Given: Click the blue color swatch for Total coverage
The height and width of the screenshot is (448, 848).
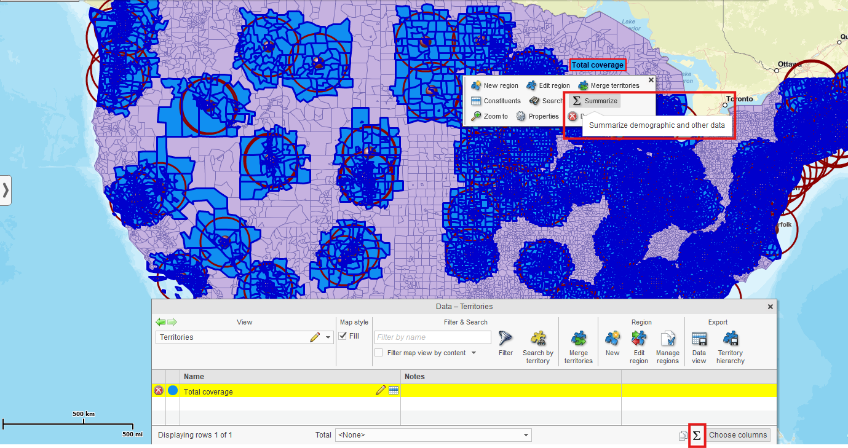Looking at the screenshot, I should point(173,390).
